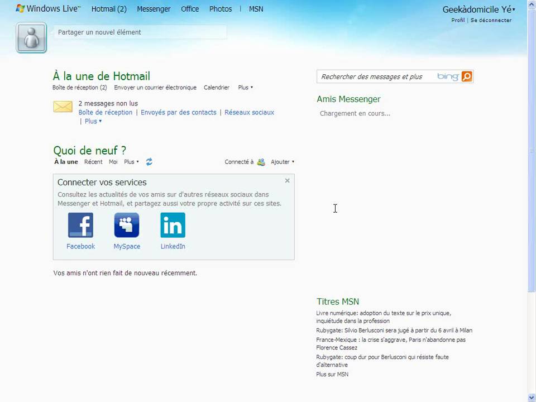Click the 'Connecter vos services' title
The height and width of the screenshot is (402, 536).
(x=102, y=182)
